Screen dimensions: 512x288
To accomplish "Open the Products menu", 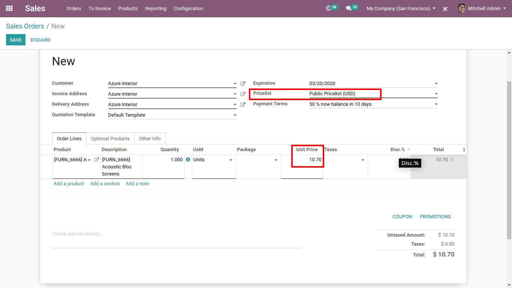I will point(128,8).
